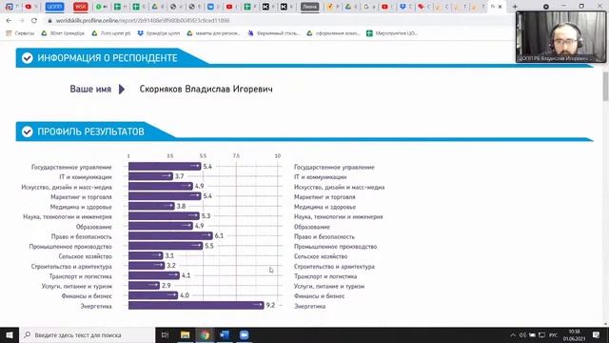Open the 'Мероприятия ЦО' sheets bookmark
This screenshot has width=609, height=343.
(391, 33)
